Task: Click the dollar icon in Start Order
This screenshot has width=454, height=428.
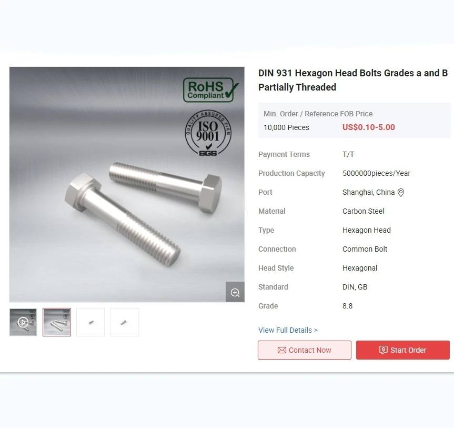Action: coord(383,350)
